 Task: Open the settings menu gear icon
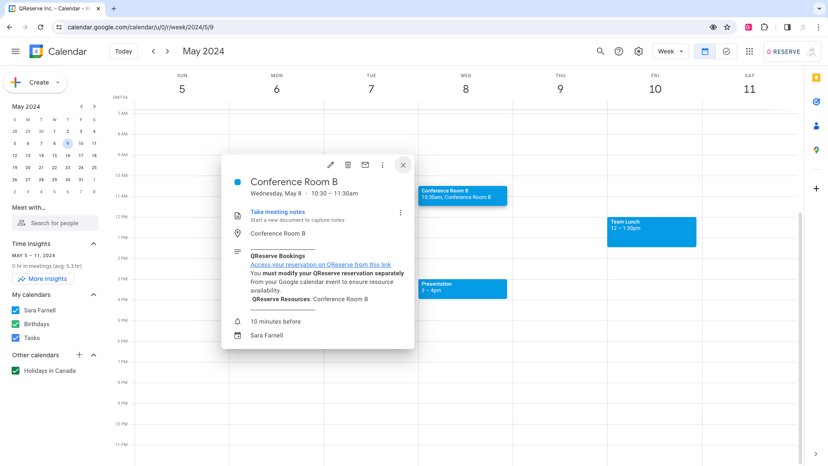pos(639,51)
